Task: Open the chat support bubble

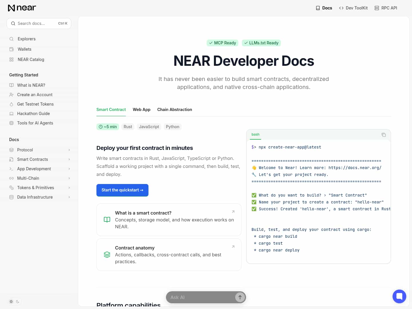Action: coord(399,296)
